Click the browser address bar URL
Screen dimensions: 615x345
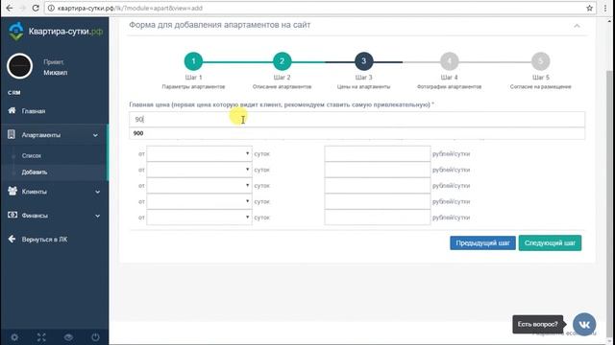tap(130, 8)
